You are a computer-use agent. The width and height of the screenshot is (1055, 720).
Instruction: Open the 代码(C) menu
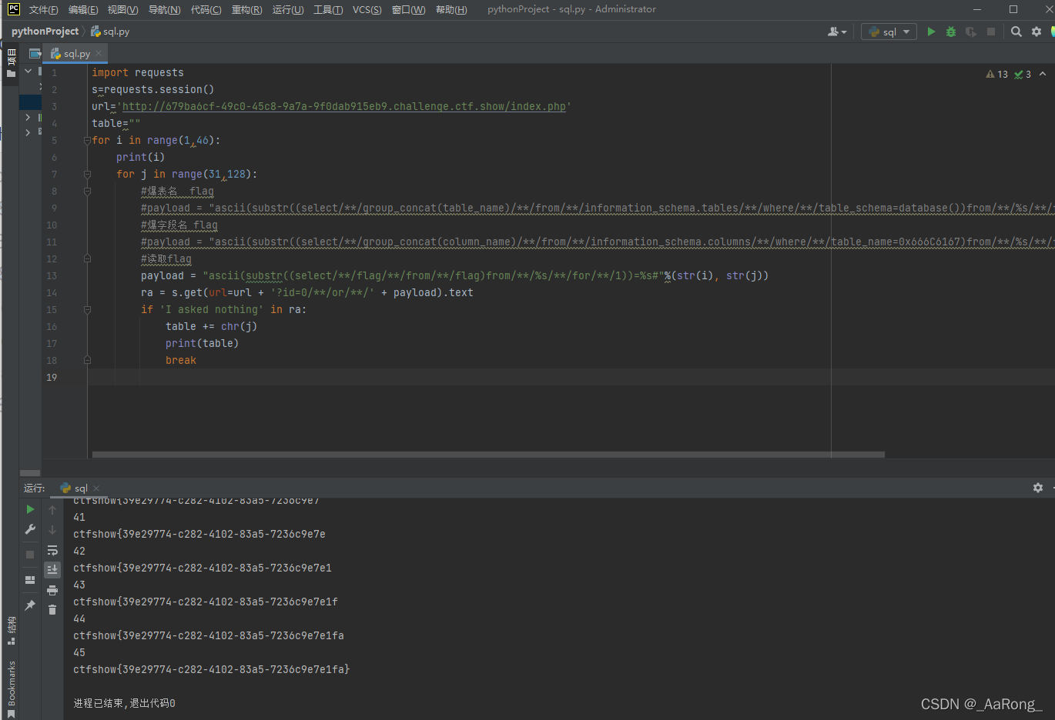[x=206, y=9]
